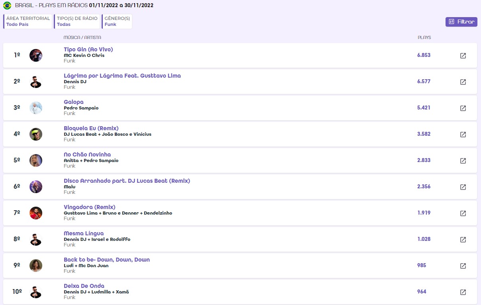Open the song Galopa

tap(74, 102)
